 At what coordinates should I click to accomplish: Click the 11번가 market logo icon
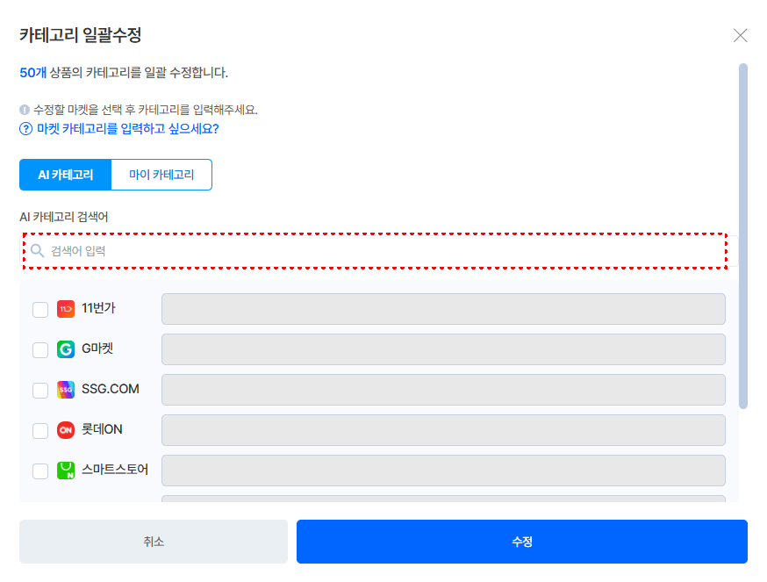pos(66,309)
